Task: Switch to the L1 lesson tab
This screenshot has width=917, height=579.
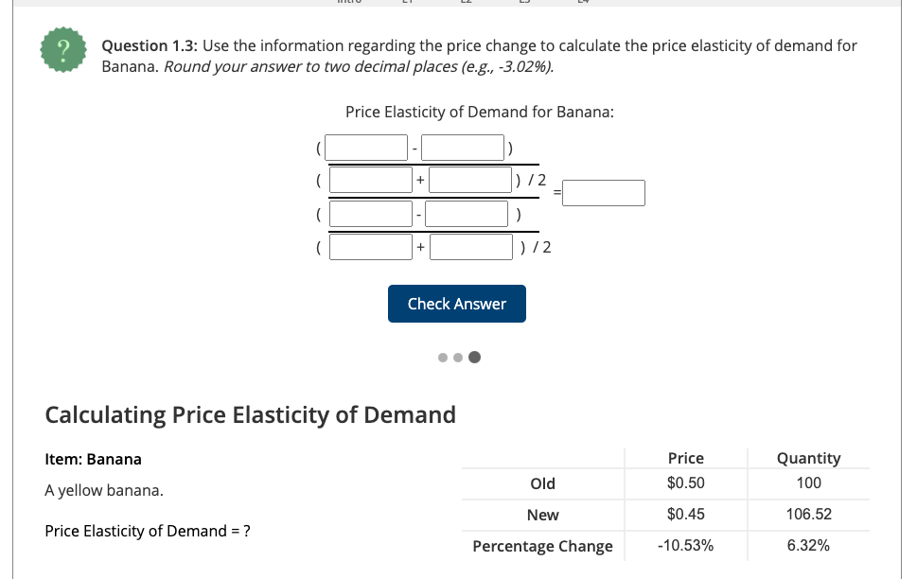Action: click(407, 3)
